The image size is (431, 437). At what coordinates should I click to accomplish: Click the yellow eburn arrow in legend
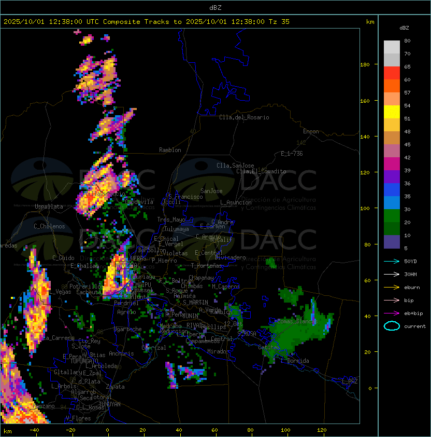tap(392, 287)
